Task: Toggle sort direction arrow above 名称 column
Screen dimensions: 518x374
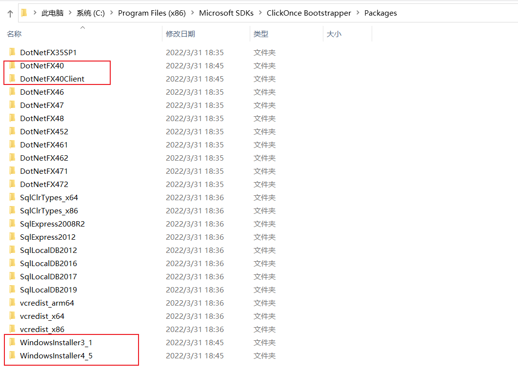Action: point(82,28)
